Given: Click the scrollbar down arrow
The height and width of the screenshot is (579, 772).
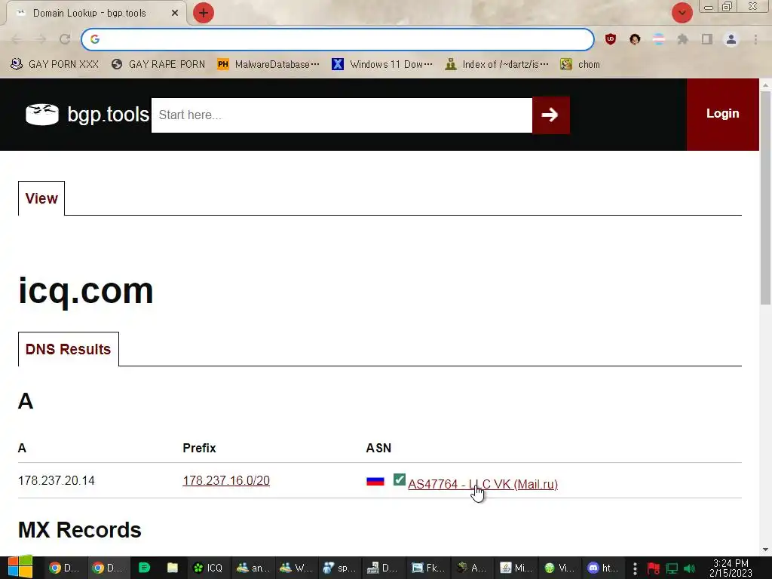Looking at the screenshot, I should point(765,550).
